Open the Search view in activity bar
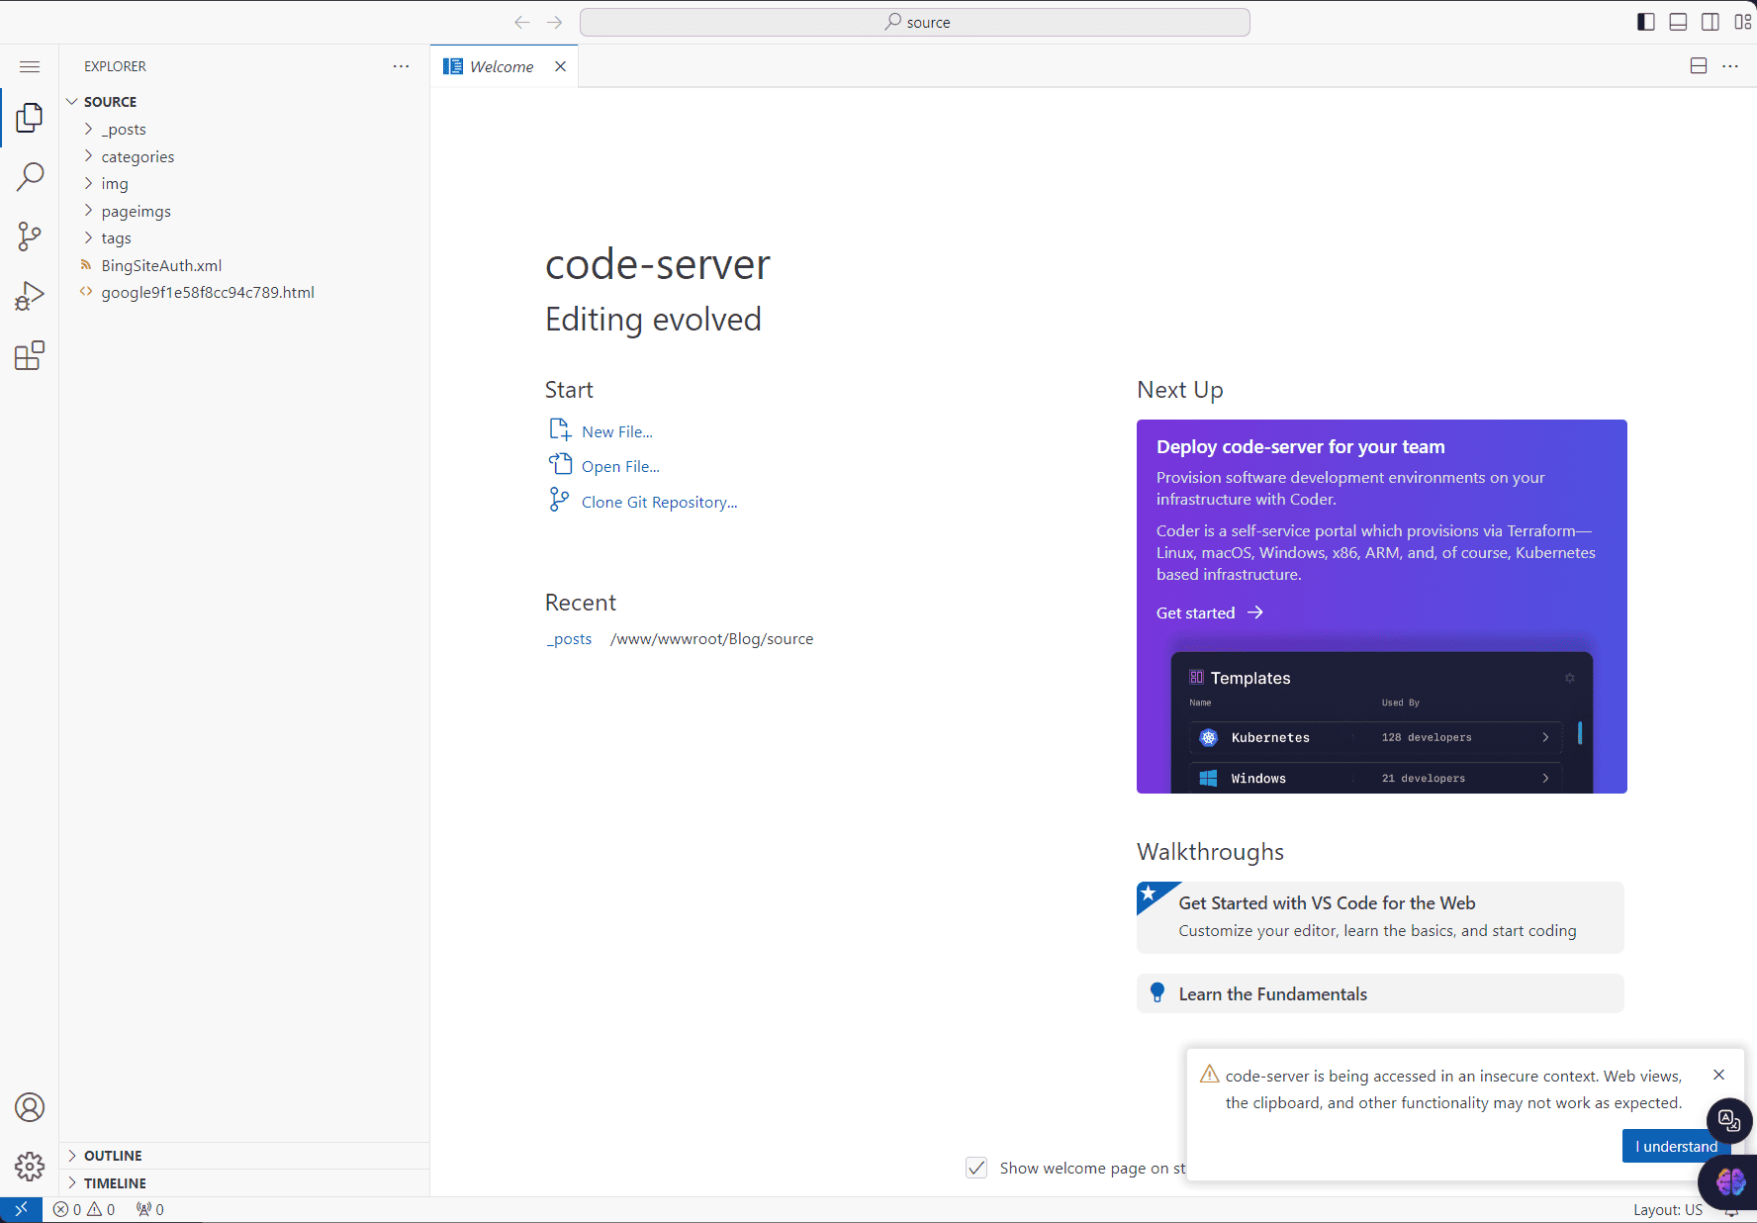The image size is (1757, 1223). point(30,177)
